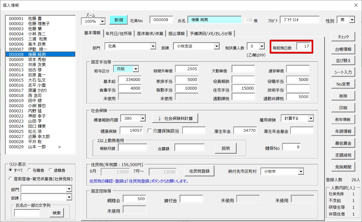Open the 給与区分 月給 dropdown

point(136,69)
